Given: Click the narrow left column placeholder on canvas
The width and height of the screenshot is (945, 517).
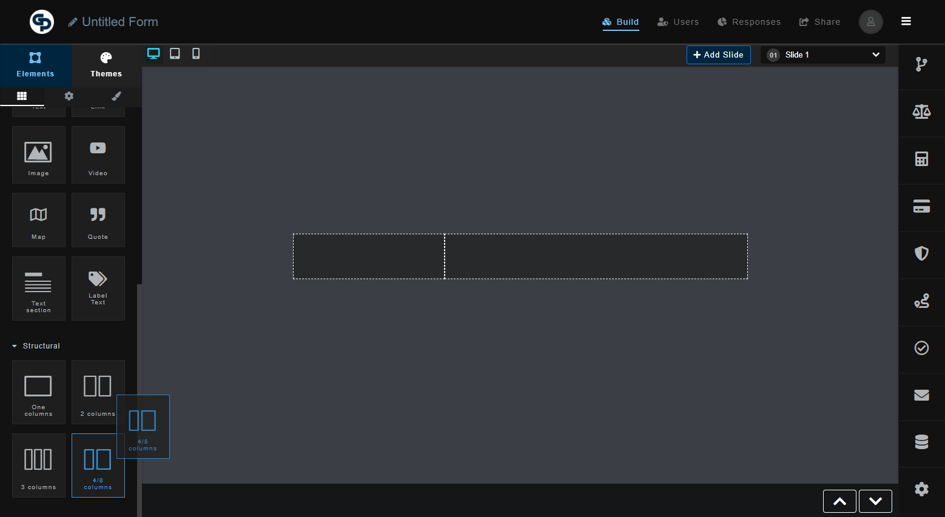Looking at the screenshot, I should click(x=369, y=256).
